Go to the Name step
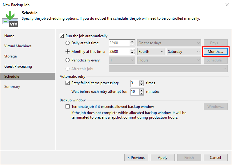The height and width of the screenshot is (165, 232). (x=9, y=36)
